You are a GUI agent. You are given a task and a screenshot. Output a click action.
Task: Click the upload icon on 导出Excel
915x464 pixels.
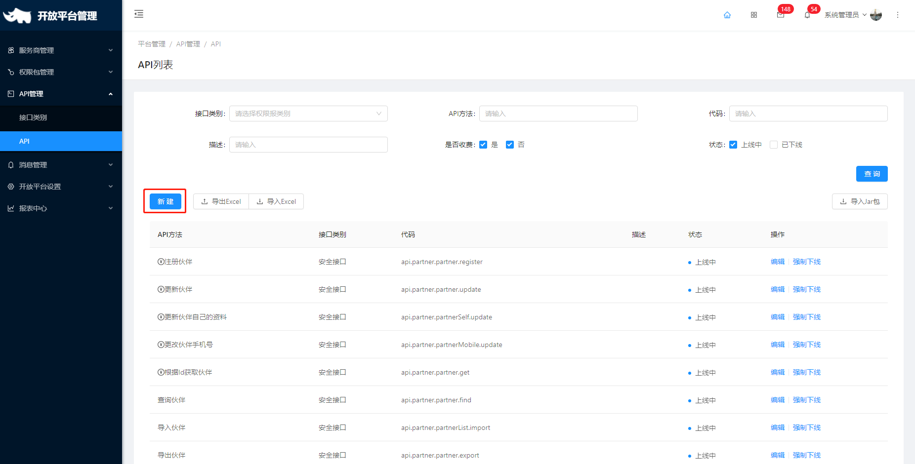pos(205,201)
